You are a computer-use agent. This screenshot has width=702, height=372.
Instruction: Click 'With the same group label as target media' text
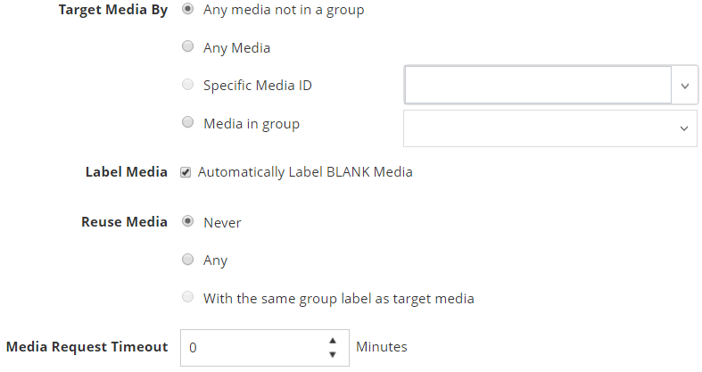[x=338, y=299]
